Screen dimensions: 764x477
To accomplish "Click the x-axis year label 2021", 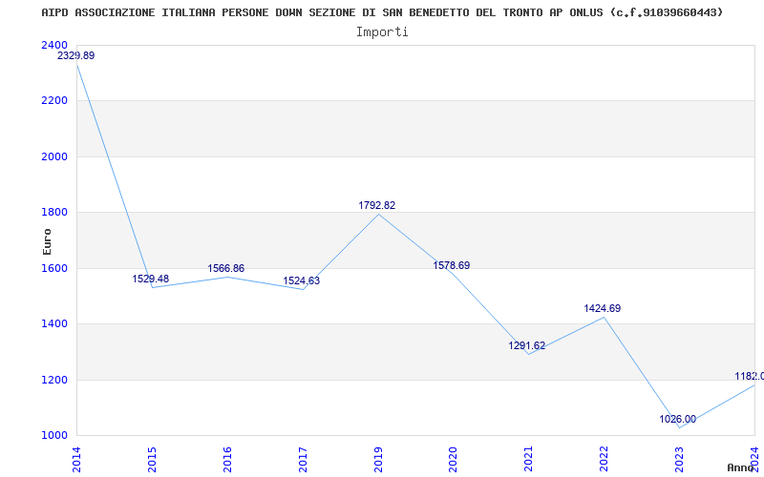I will tap(529, 460).
